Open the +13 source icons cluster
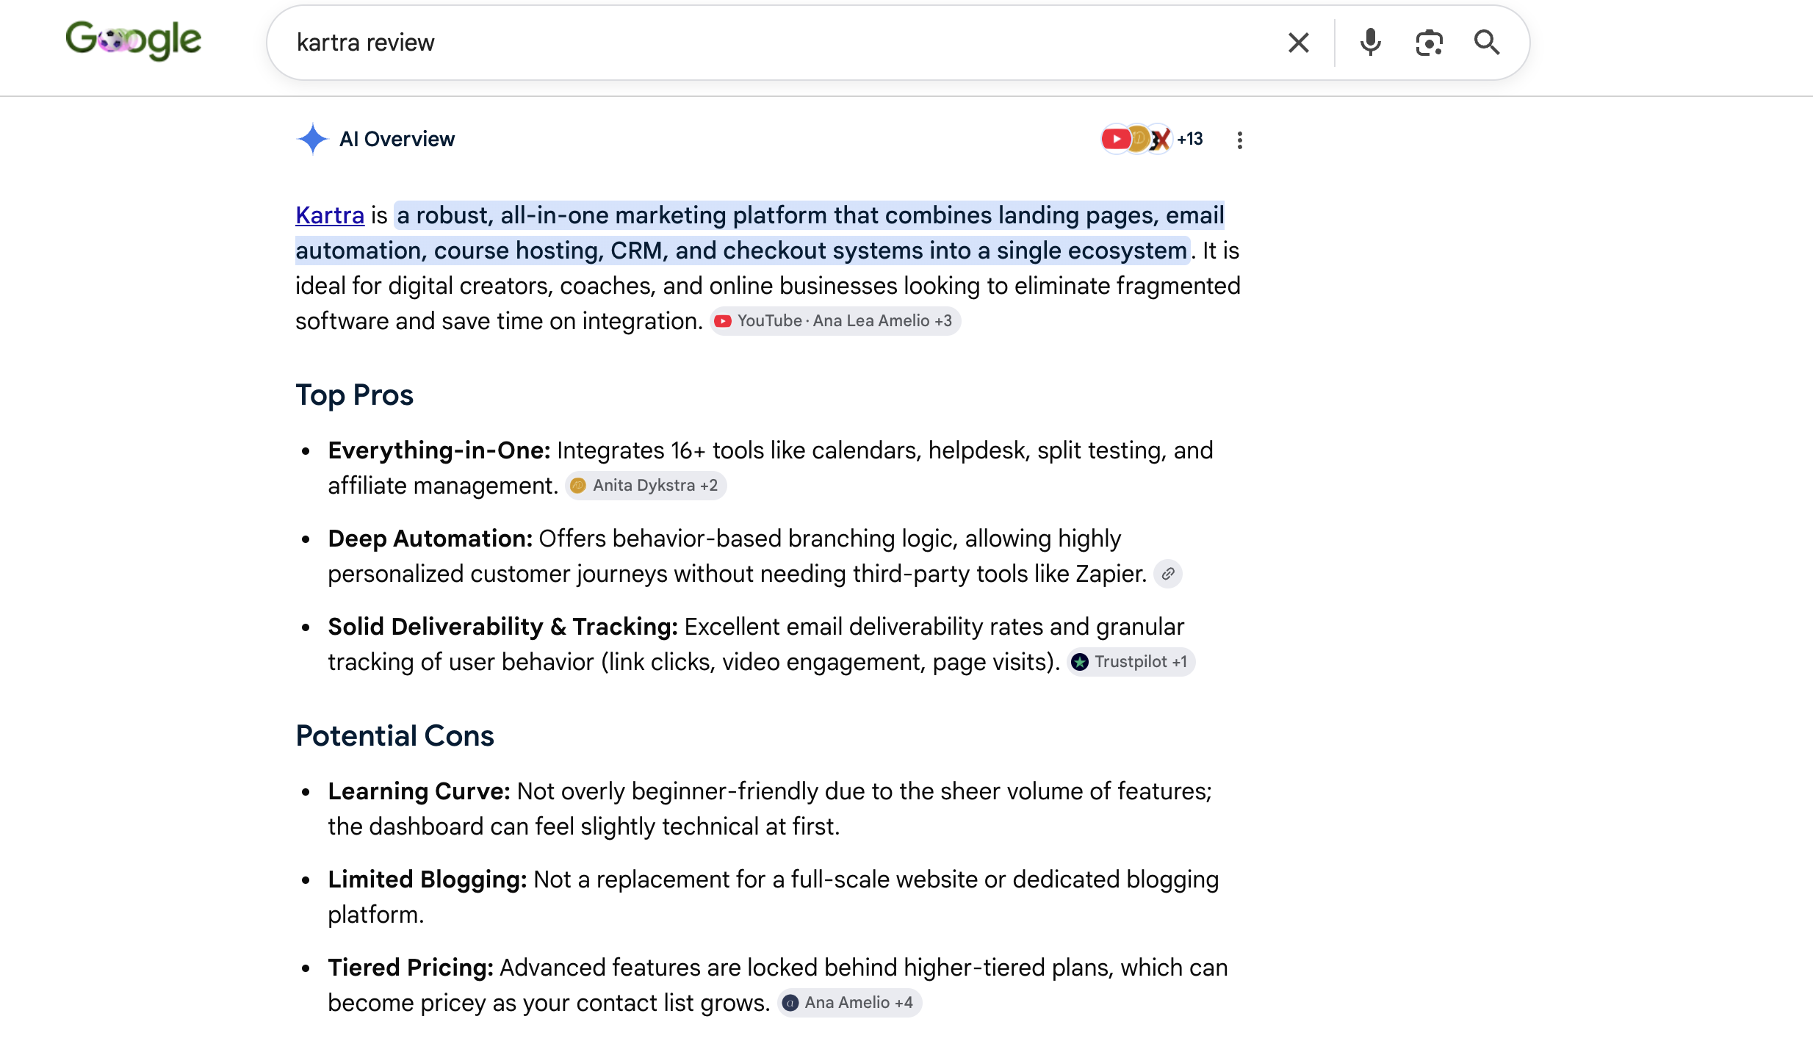The height and width of the screenshot is (1055, 1813). (x=1152, y=139)
